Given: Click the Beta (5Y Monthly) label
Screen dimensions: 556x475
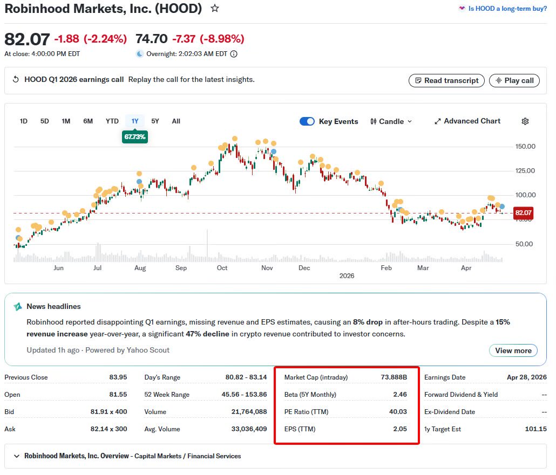Looking at the screenshot, I should 310,395.
